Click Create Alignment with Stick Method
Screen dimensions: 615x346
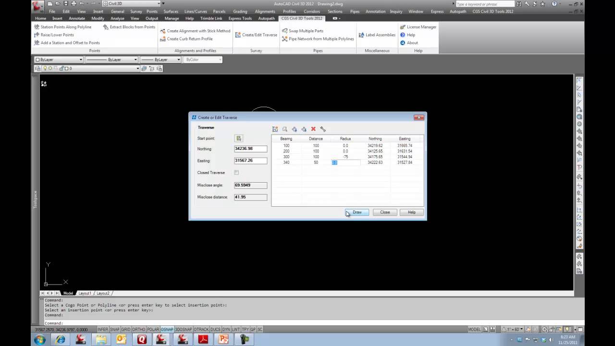pyautogui.click(x=195, y=31)
